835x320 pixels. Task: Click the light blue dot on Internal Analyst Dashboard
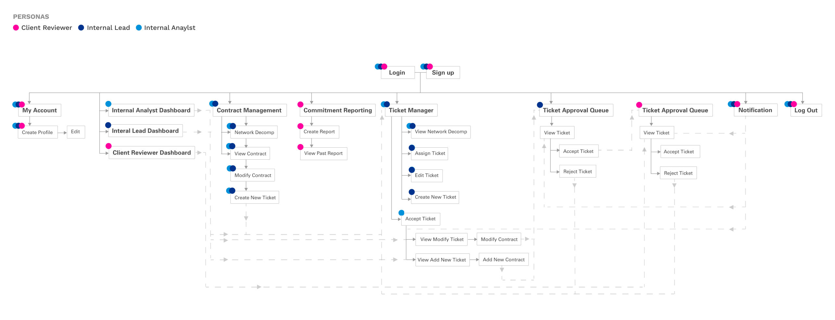pos(109,104)
